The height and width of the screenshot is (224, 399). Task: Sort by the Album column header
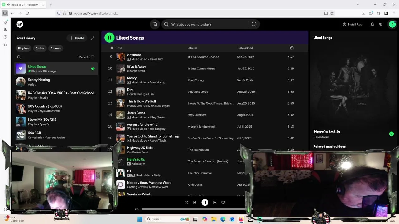(x=193, y=48)
